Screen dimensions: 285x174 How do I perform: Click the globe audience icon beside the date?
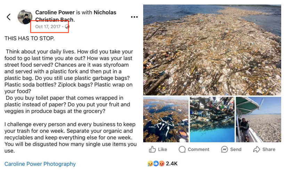tap(67, 26)
